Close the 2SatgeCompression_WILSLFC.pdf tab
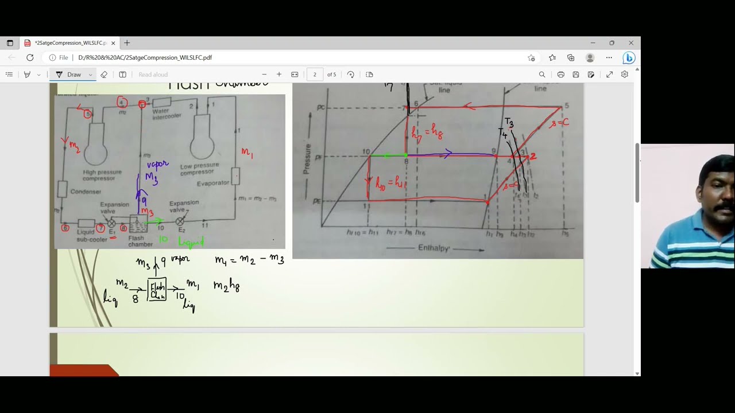This screenshot has height=413, width=735. pos(113,43)
